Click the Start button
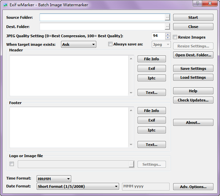Viewport: 220px width, 196px height. pos(193,17)
